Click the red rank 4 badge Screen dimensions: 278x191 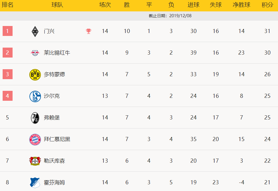(7, 96)
